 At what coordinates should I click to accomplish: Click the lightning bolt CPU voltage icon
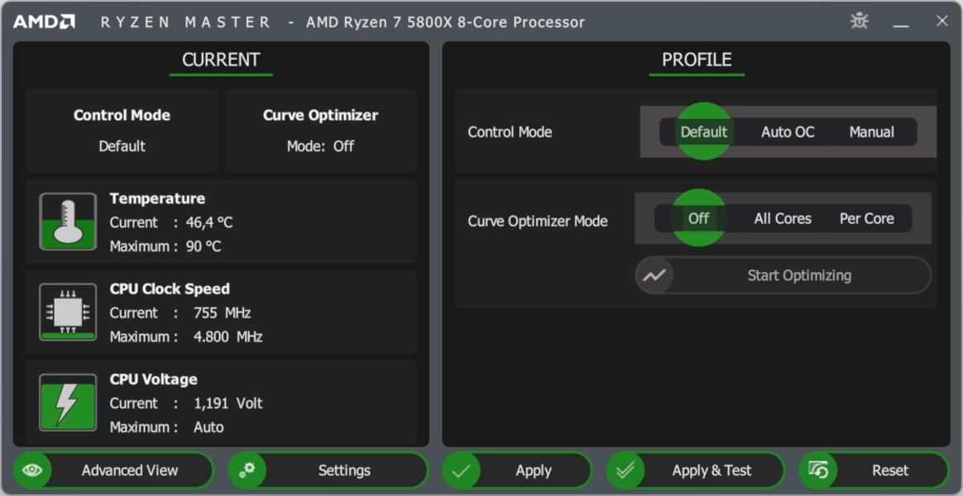[x=68, y=403]
